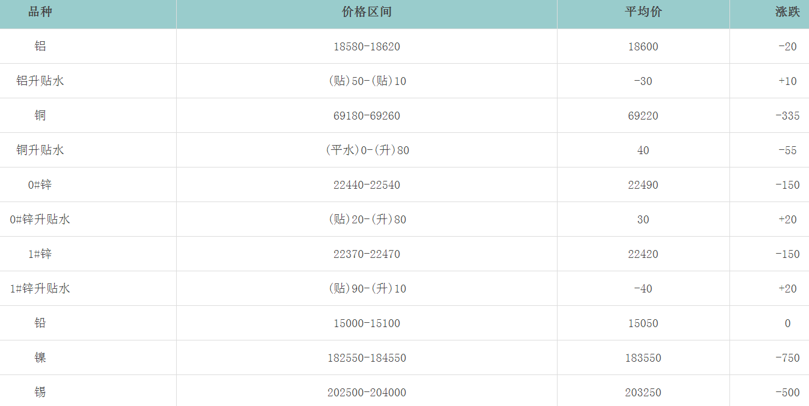Click the 品种 column header
The height and width of the screenshot is (406, 809).
pos(40,12)
